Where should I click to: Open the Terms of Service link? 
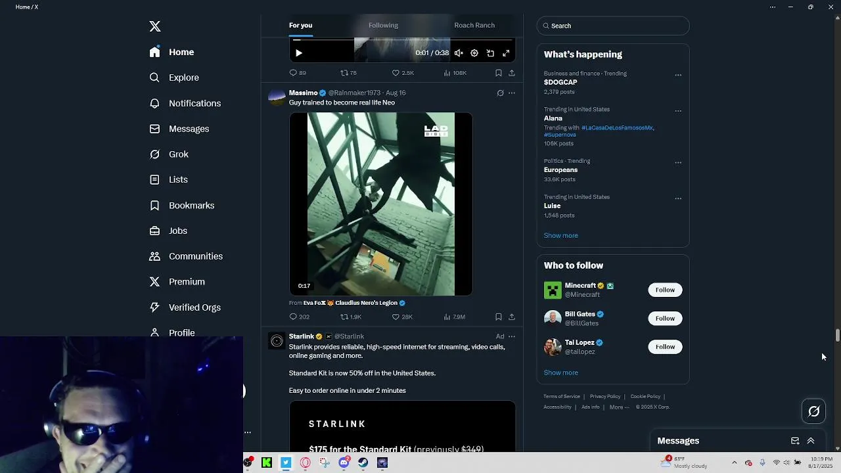(x=562, y=396)
